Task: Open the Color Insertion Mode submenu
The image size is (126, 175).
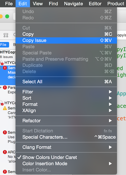Action: point(66,164)
